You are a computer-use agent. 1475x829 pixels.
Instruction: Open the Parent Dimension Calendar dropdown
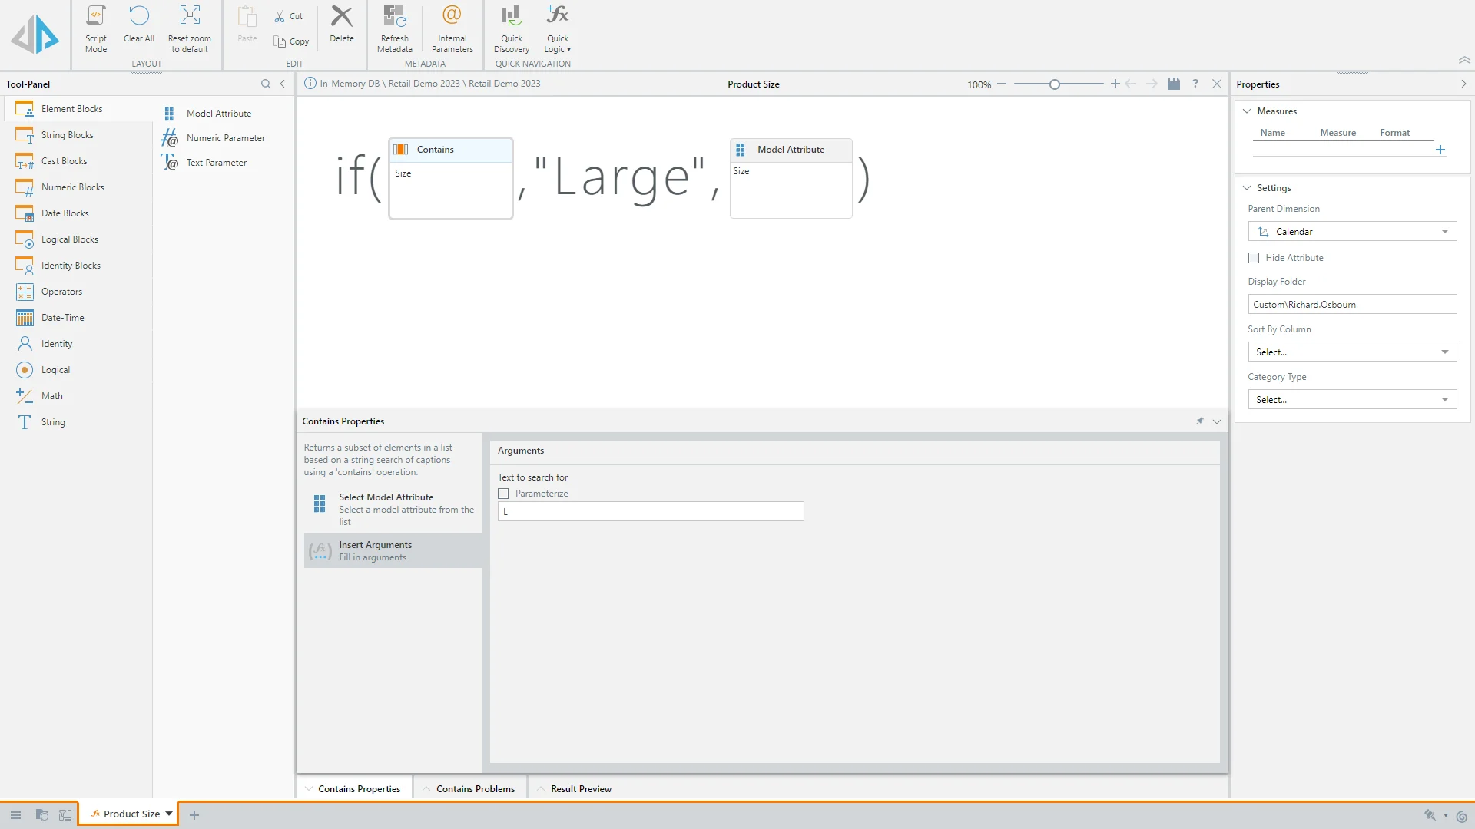tap(1352, 232)
